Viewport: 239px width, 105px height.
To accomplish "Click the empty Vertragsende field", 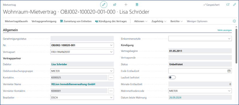I will pyautogui.click(x=200, y=57).
